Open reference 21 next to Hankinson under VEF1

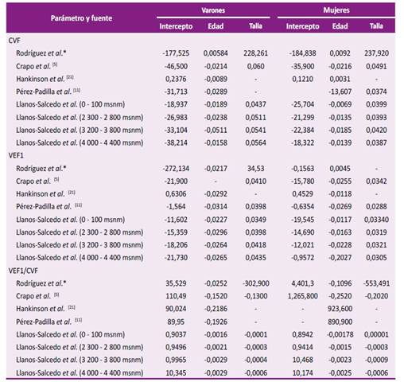pos(72,193)
